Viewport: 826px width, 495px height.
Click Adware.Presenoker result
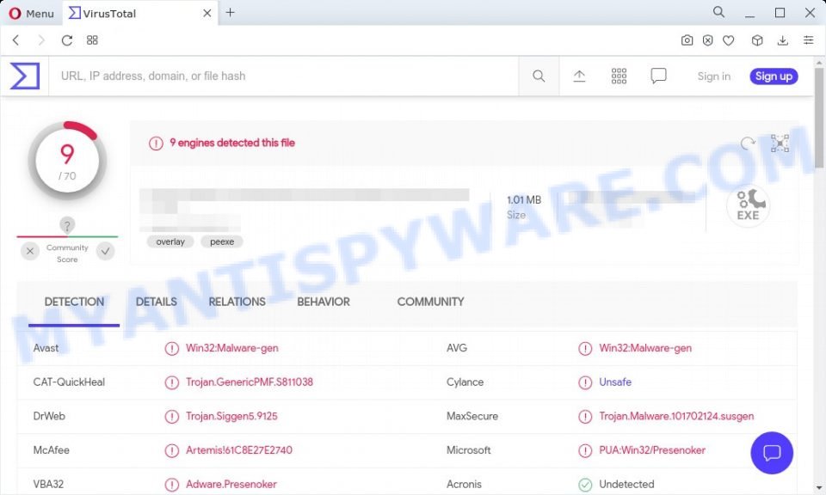(x=231, y=484)
